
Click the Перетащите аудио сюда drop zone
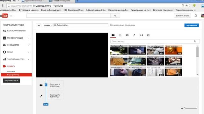(x=55, y=96)
